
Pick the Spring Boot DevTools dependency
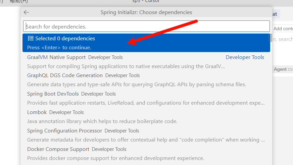[x=146, y=98]
